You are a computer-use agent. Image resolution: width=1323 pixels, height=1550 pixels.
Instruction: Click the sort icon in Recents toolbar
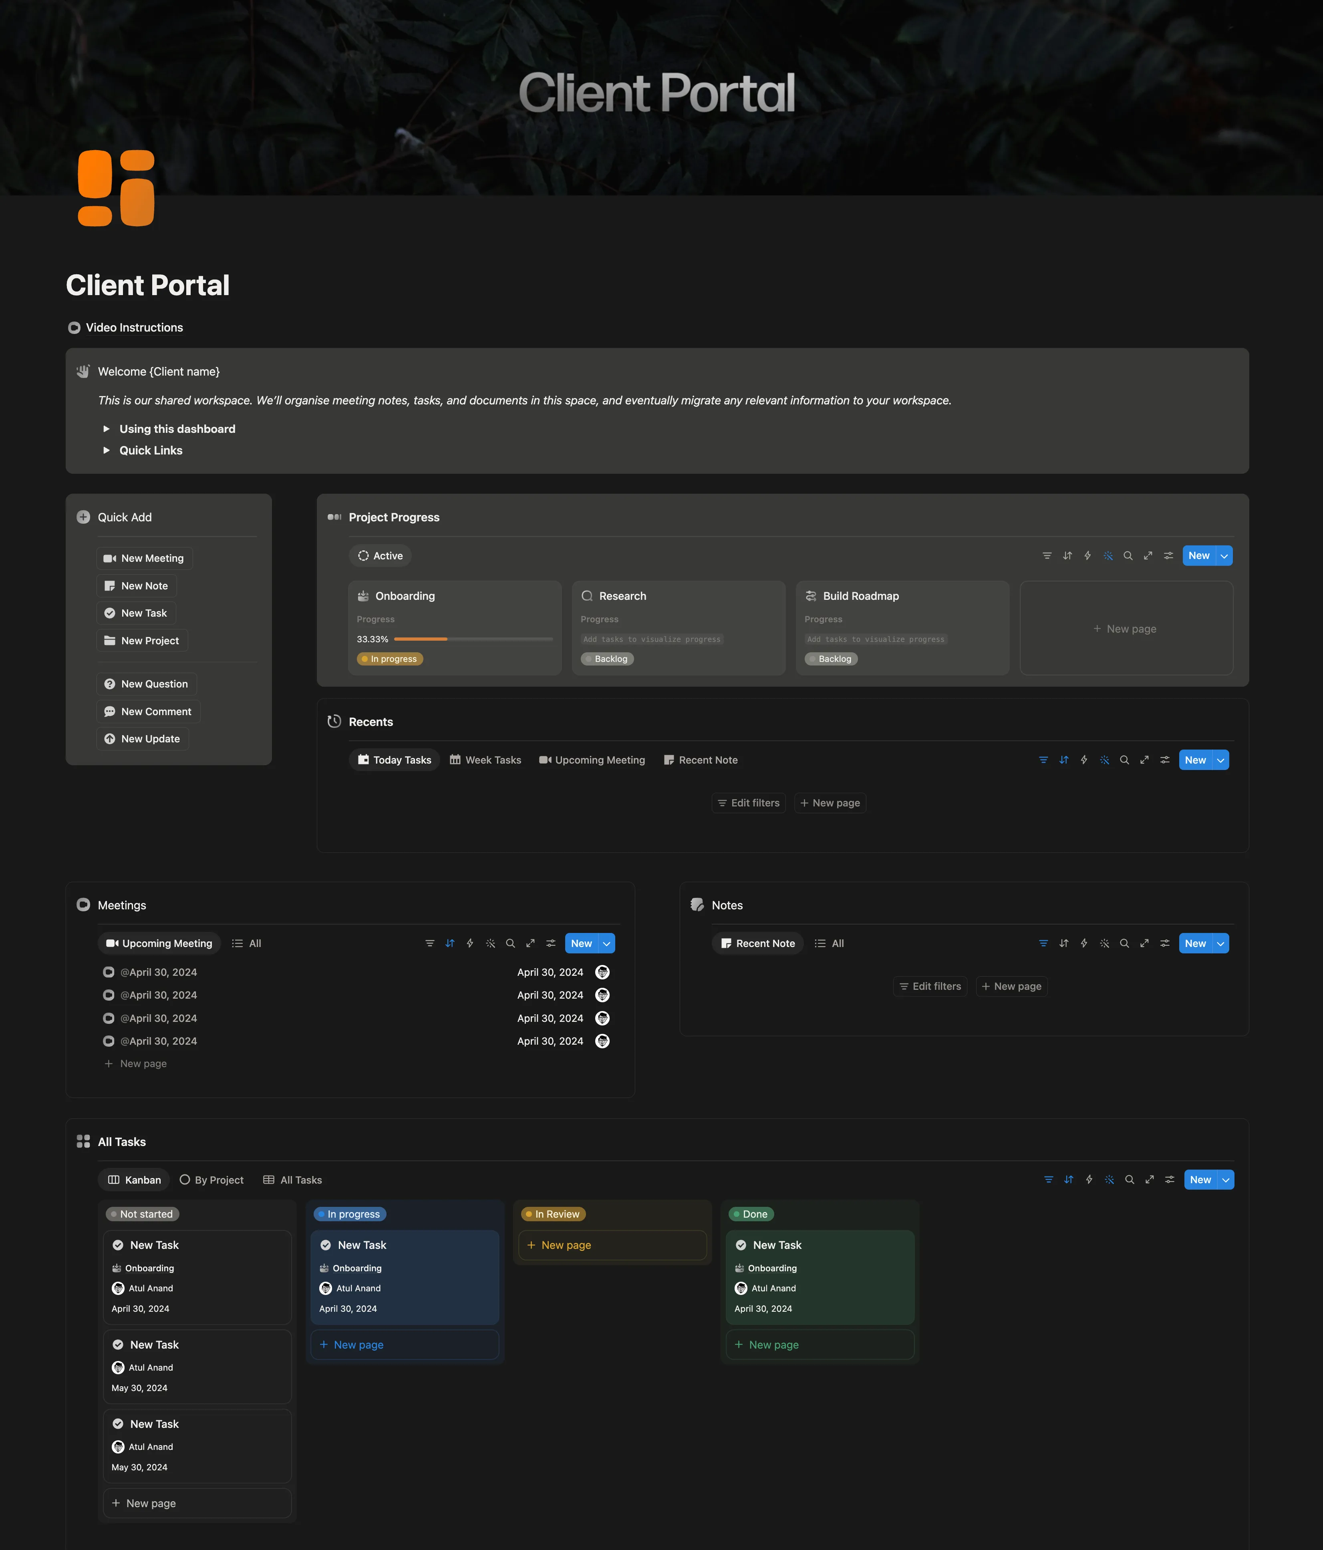coord(1063,760)
